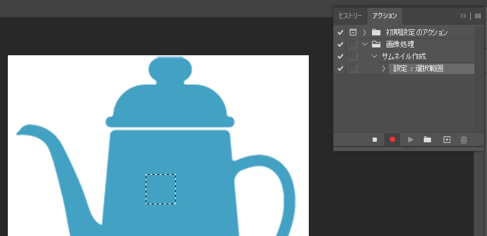Click the open folder icon of 画像処理
The width and height of the screenshot is (487, 236).
(376, 44)
